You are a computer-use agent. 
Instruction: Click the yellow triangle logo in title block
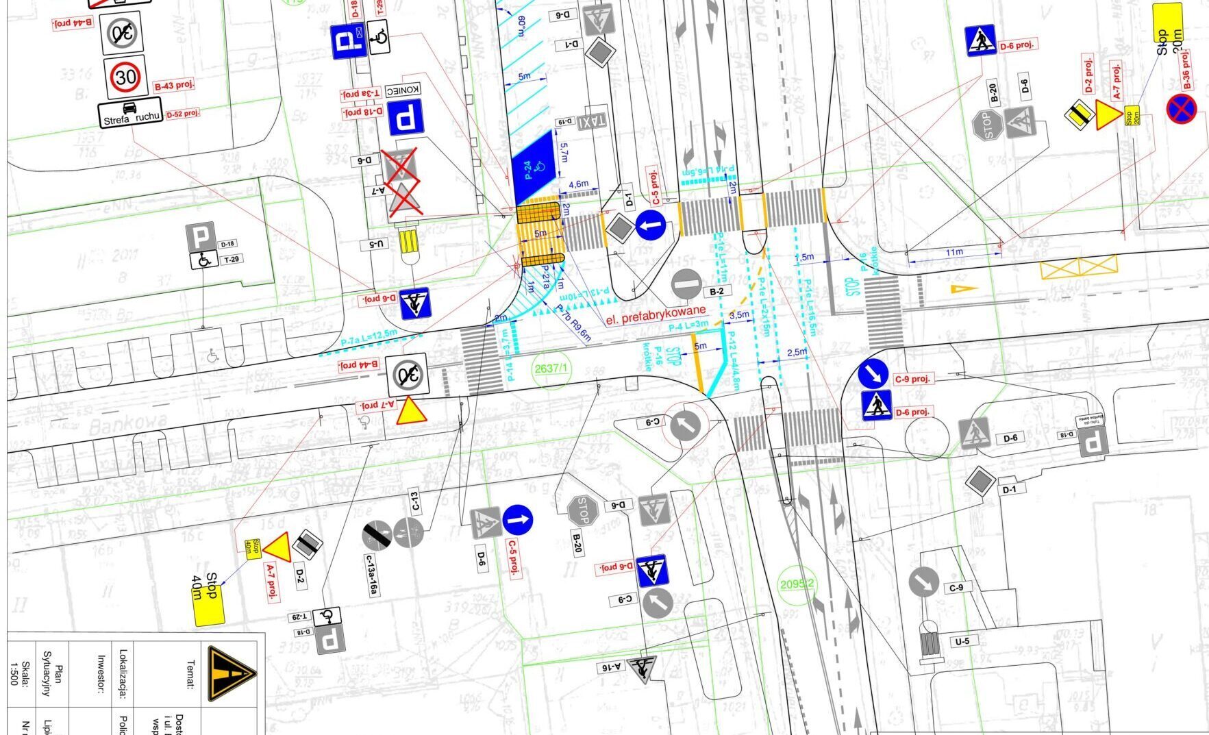(x=232, y=674)
